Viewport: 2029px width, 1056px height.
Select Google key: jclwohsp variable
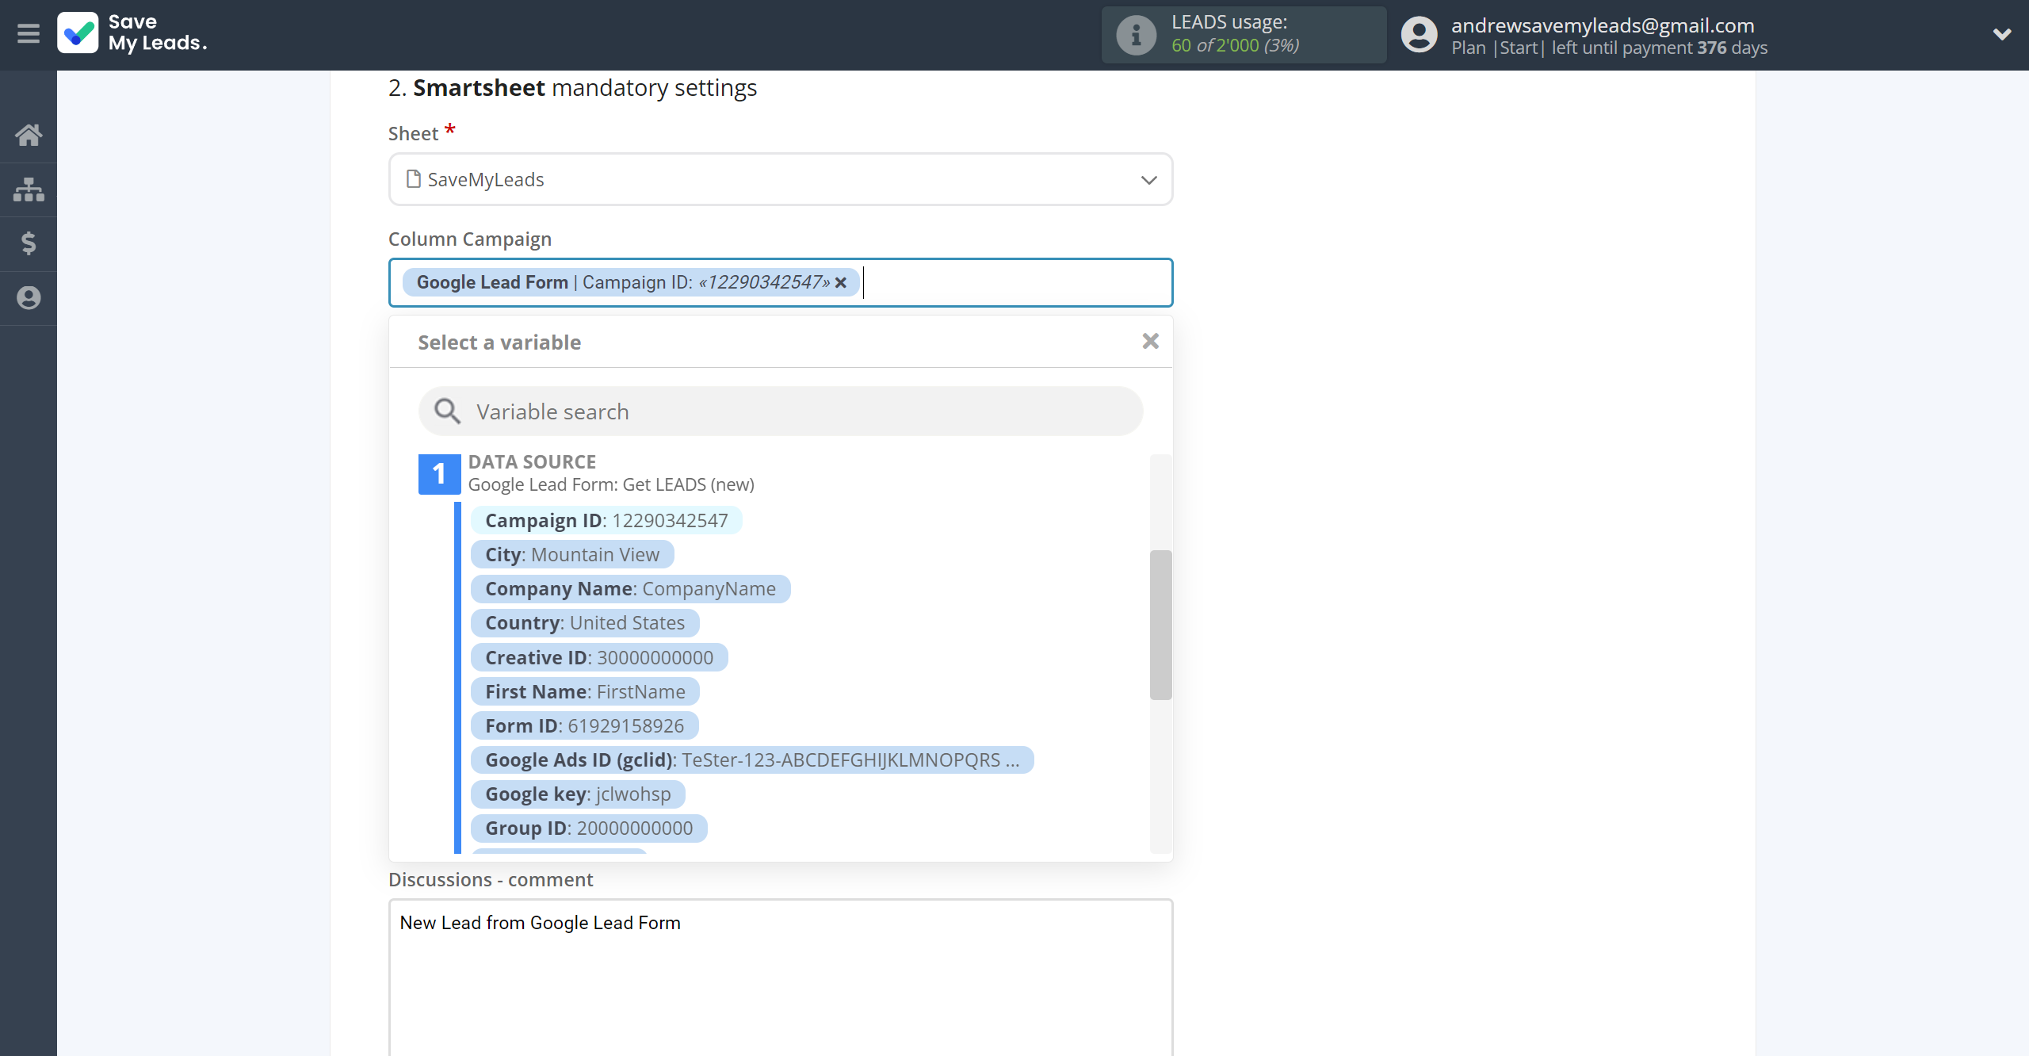click(x=578, y=794)
